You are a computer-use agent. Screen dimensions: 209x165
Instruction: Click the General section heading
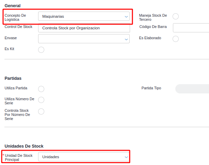13,6
